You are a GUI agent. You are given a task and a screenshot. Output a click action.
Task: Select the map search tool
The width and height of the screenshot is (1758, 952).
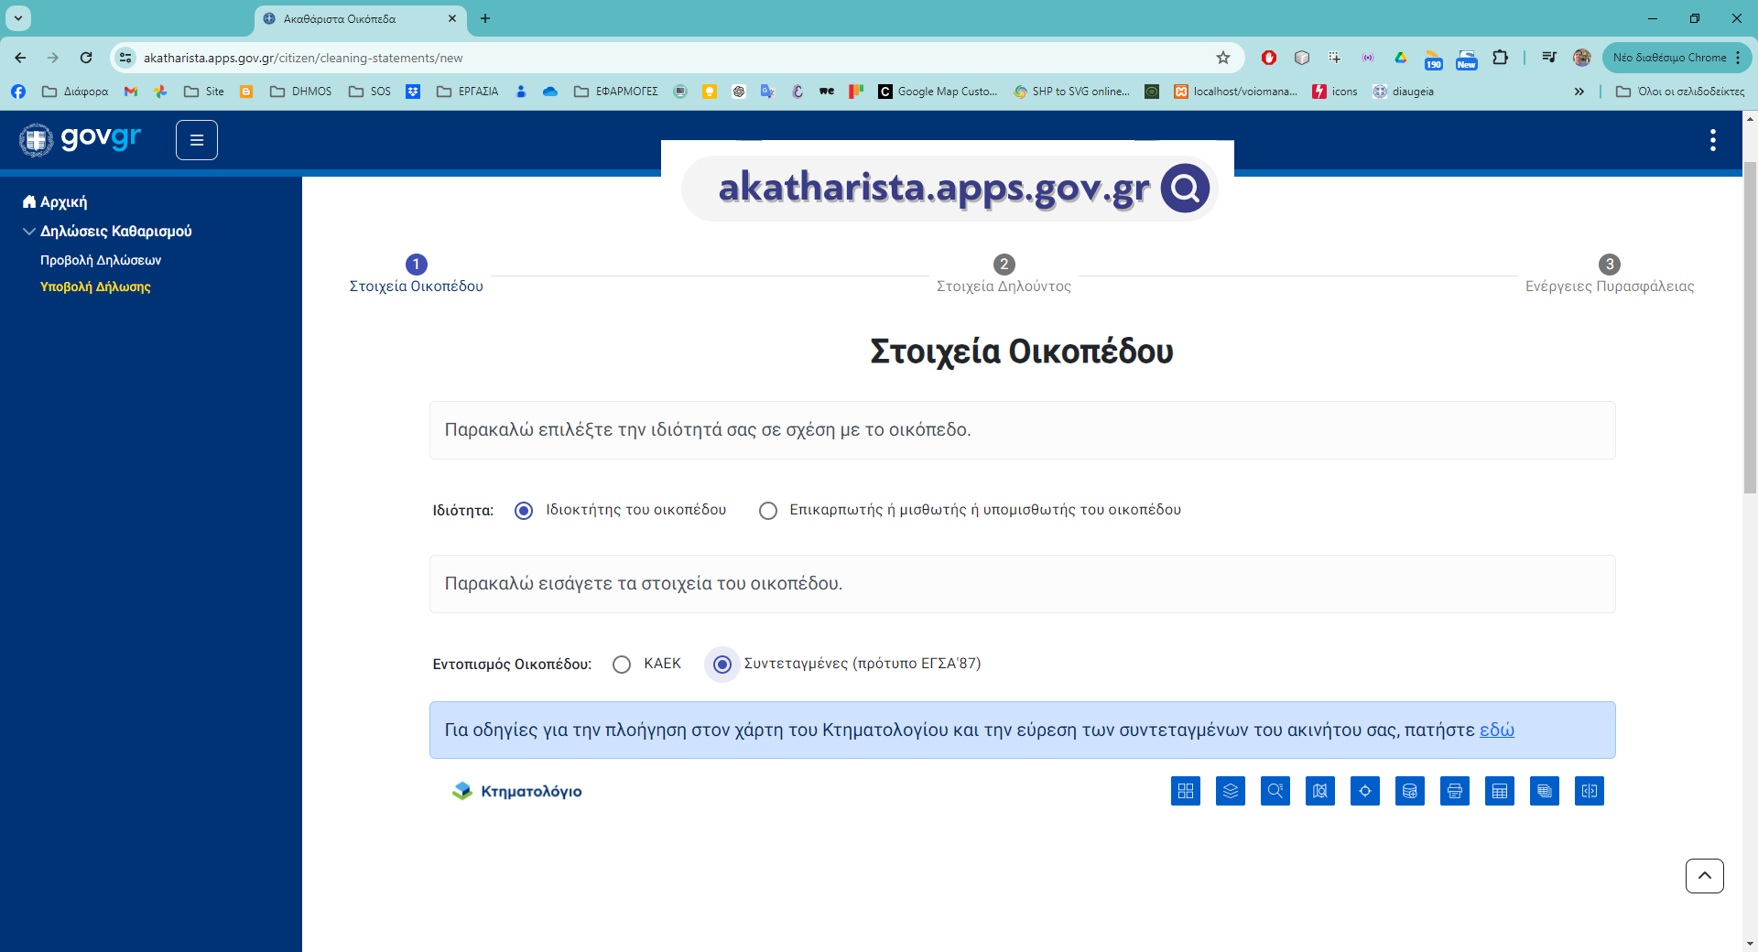[x=1275, y=791]
